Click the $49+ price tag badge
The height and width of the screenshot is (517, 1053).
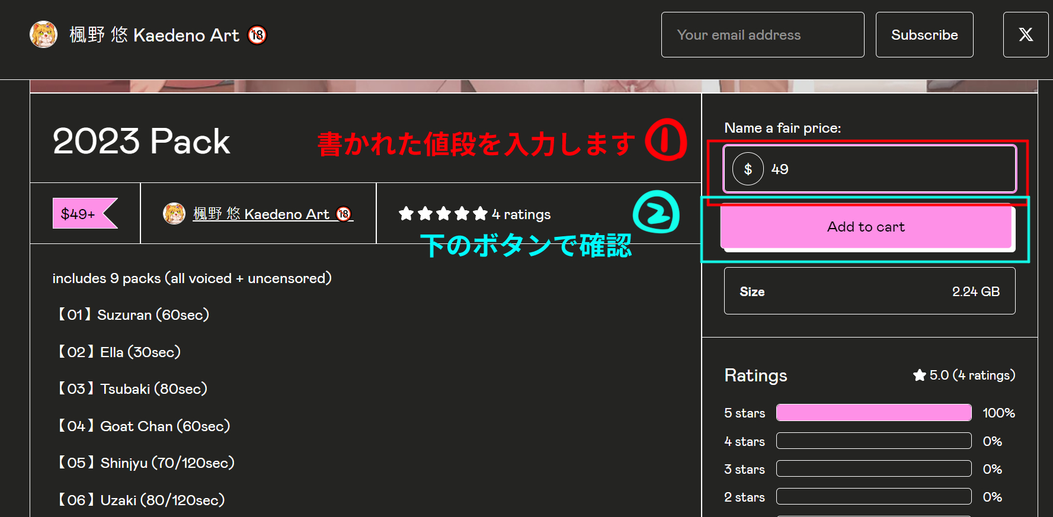pyautogui.click(x=85, y=213)
